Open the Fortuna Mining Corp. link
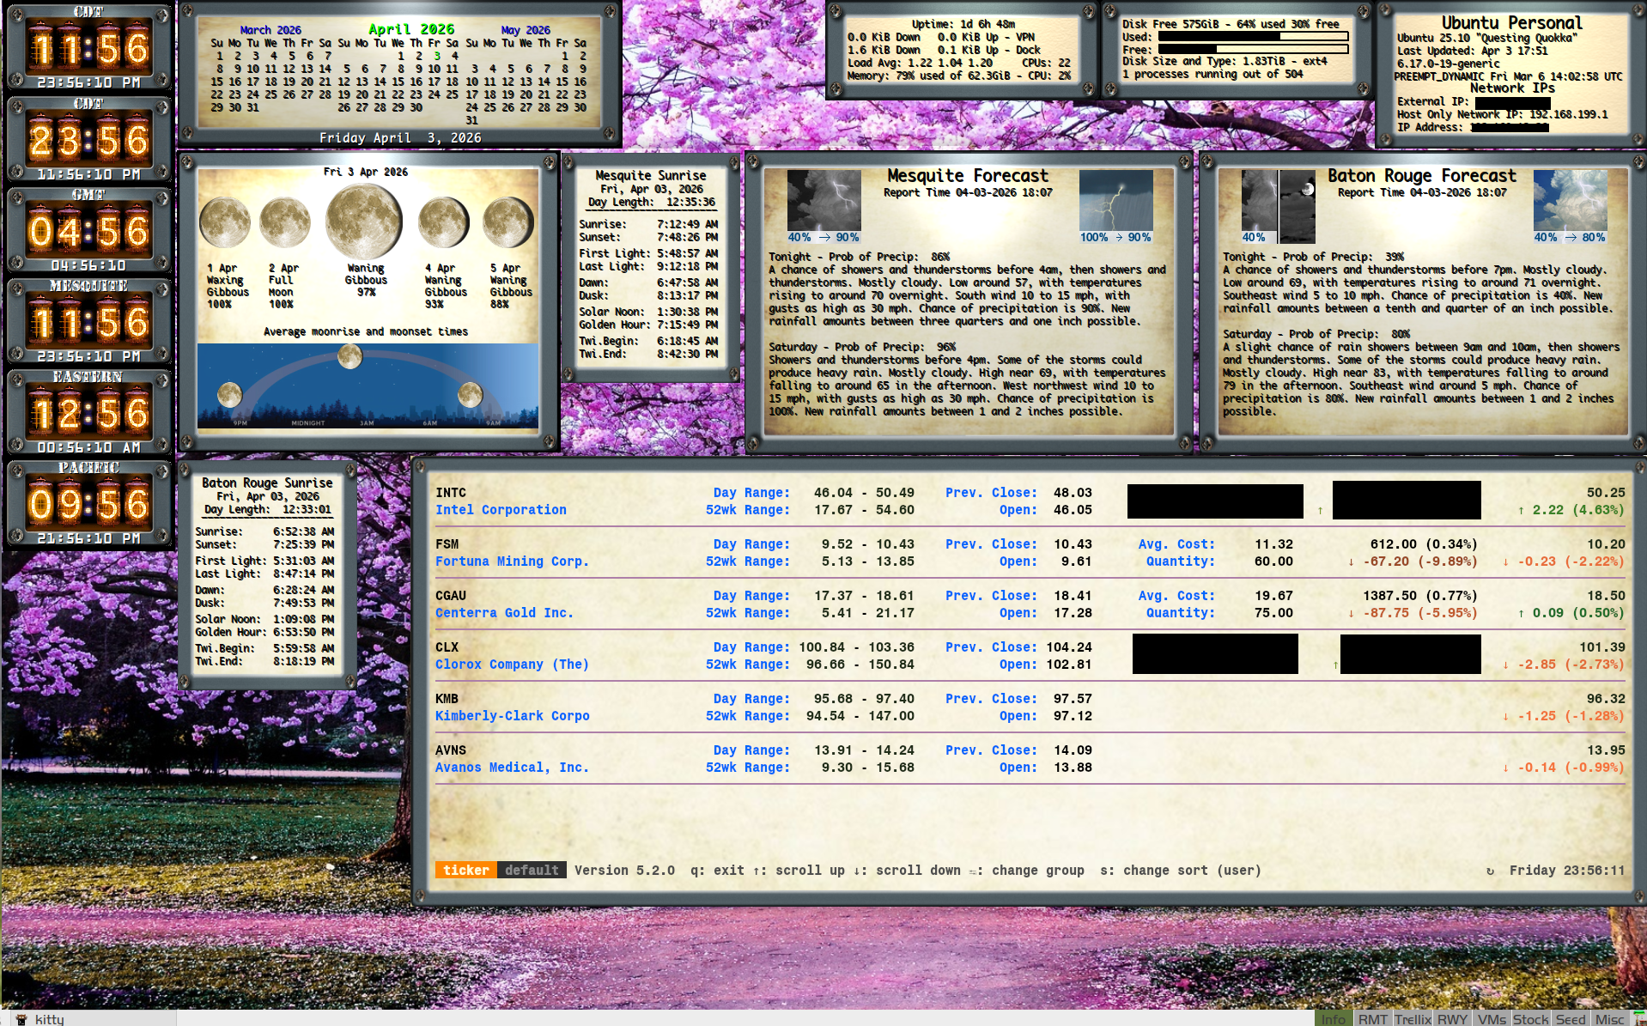 pyautogui.click(x=512, y=562)
